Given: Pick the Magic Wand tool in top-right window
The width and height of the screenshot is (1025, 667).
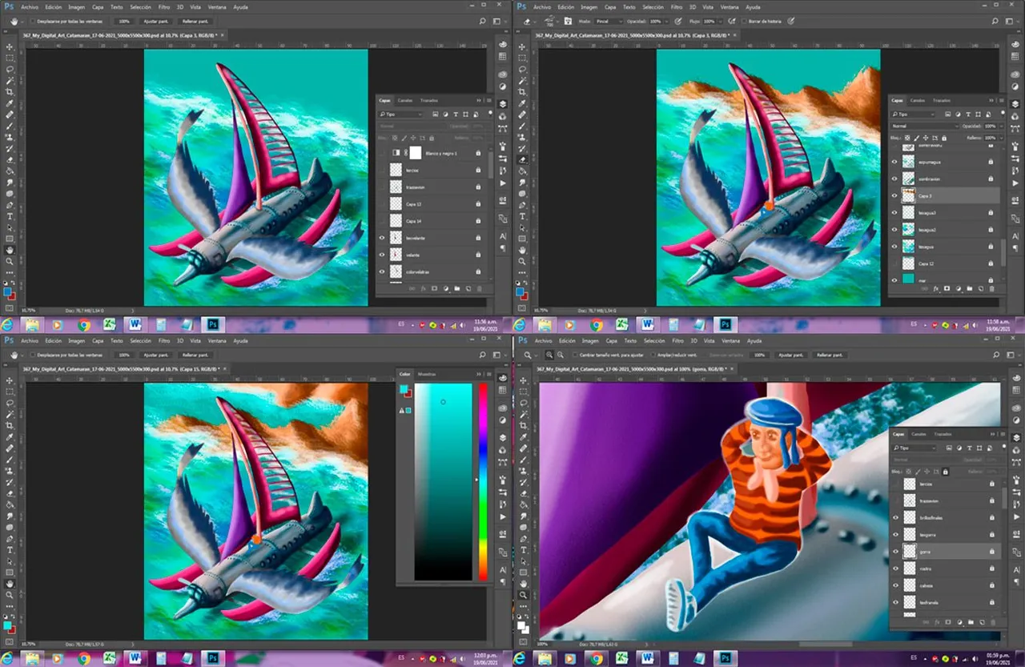Looking at the screenshot, I should point(523,81).
